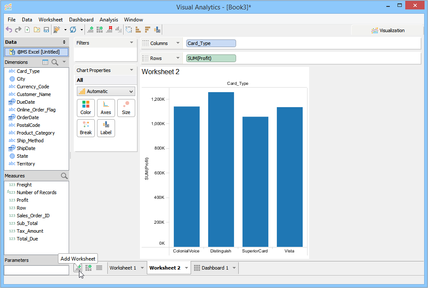
Task: Toggle the Data panel up-down arrows
Action: pos(64,42)
